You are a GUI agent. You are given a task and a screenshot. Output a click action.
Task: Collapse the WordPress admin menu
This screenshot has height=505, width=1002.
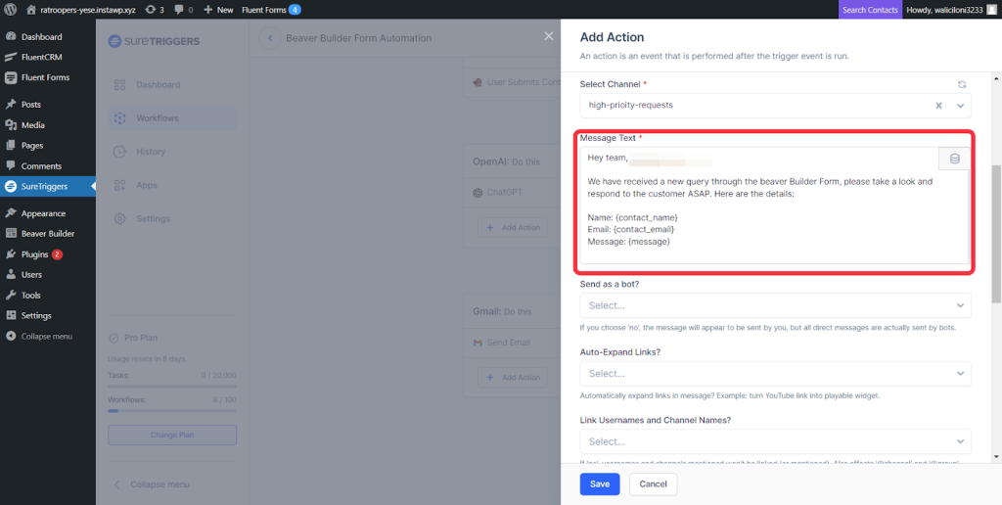(46, 336)
